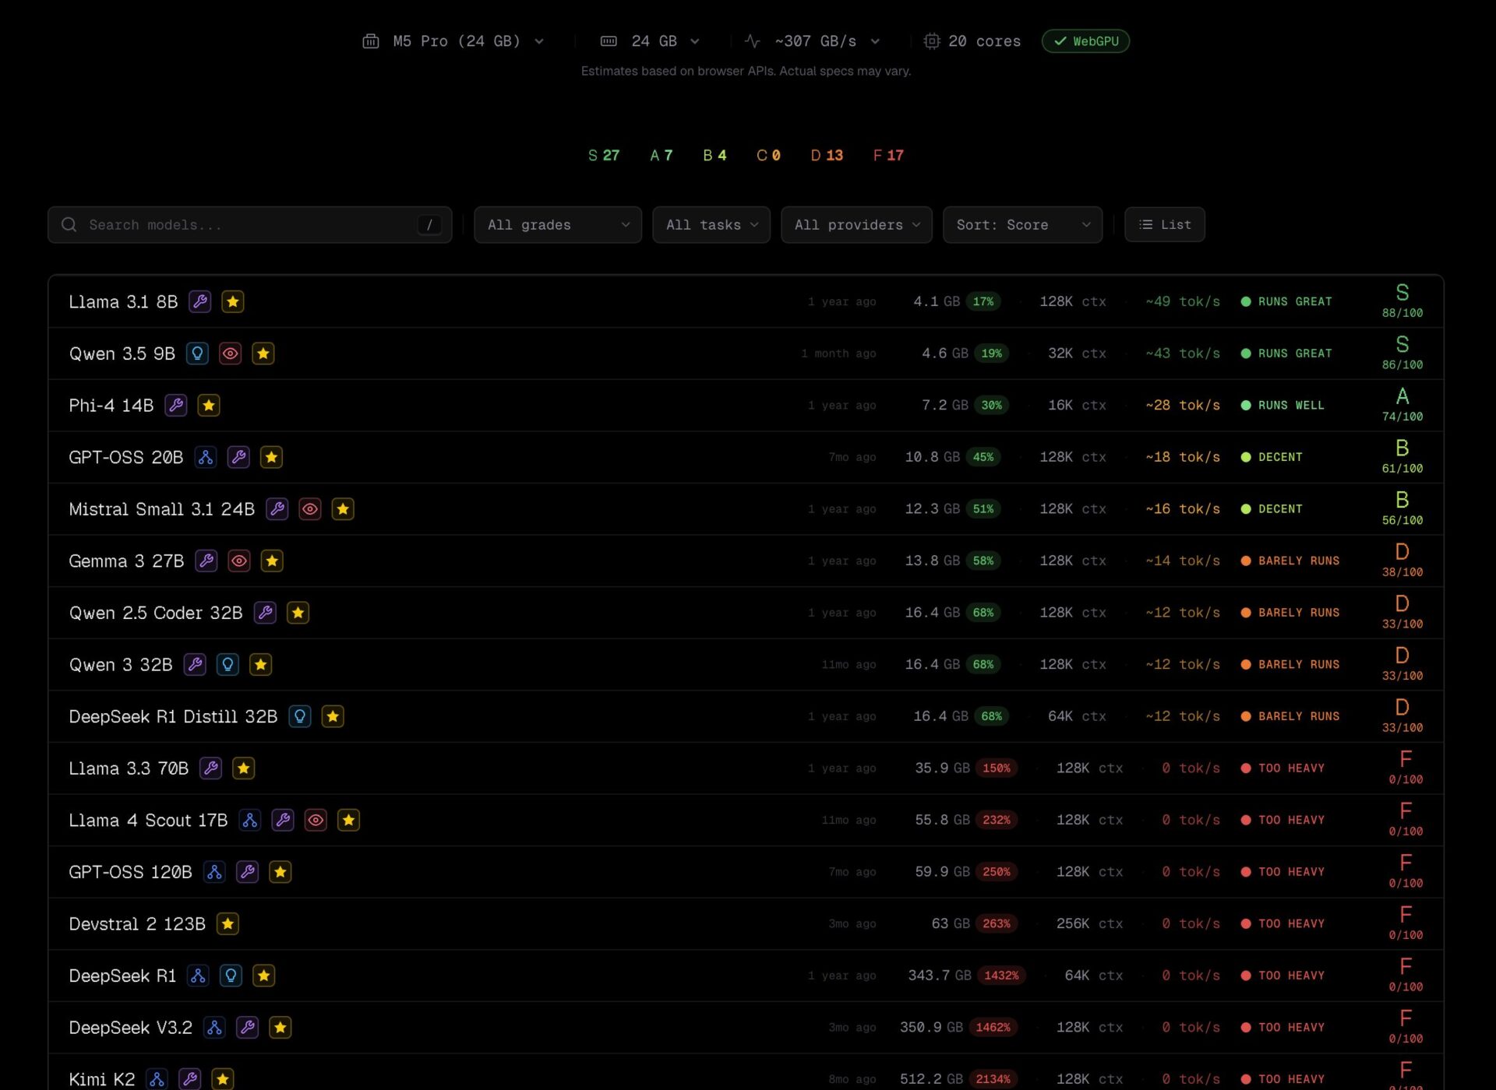Viewport: 1496px width, 1090px height.
Task: Click the star icon on Devstral 2 123B
Action: pos(228,924)
